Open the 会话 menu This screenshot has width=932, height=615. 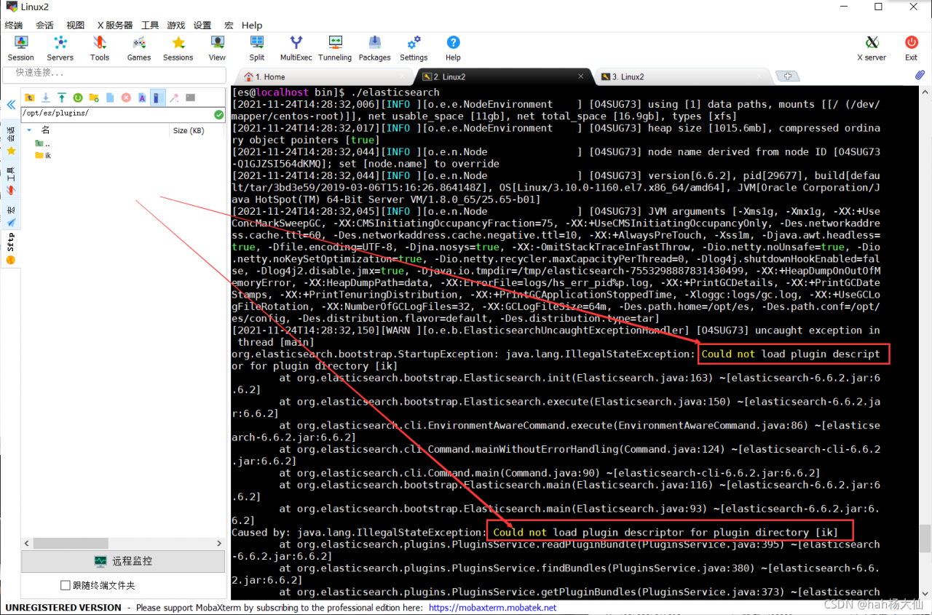coord(44,25)
